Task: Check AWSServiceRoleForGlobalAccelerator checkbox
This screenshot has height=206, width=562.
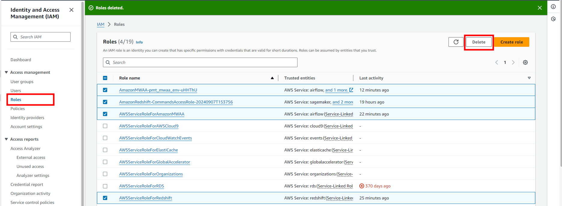Action: (x=105, y=162)
